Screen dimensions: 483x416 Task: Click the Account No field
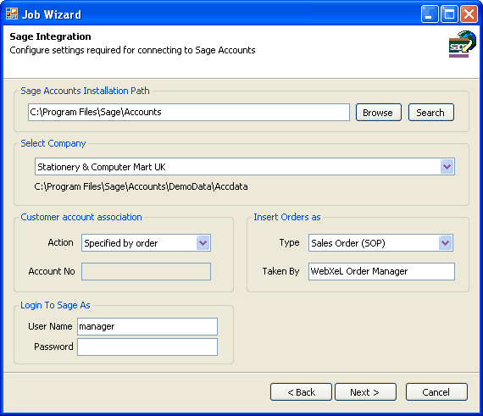point(146,271)
